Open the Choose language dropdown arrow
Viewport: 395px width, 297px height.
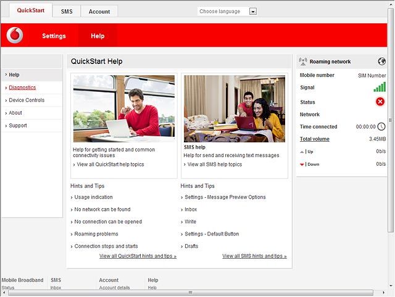[x=253, y=11]
